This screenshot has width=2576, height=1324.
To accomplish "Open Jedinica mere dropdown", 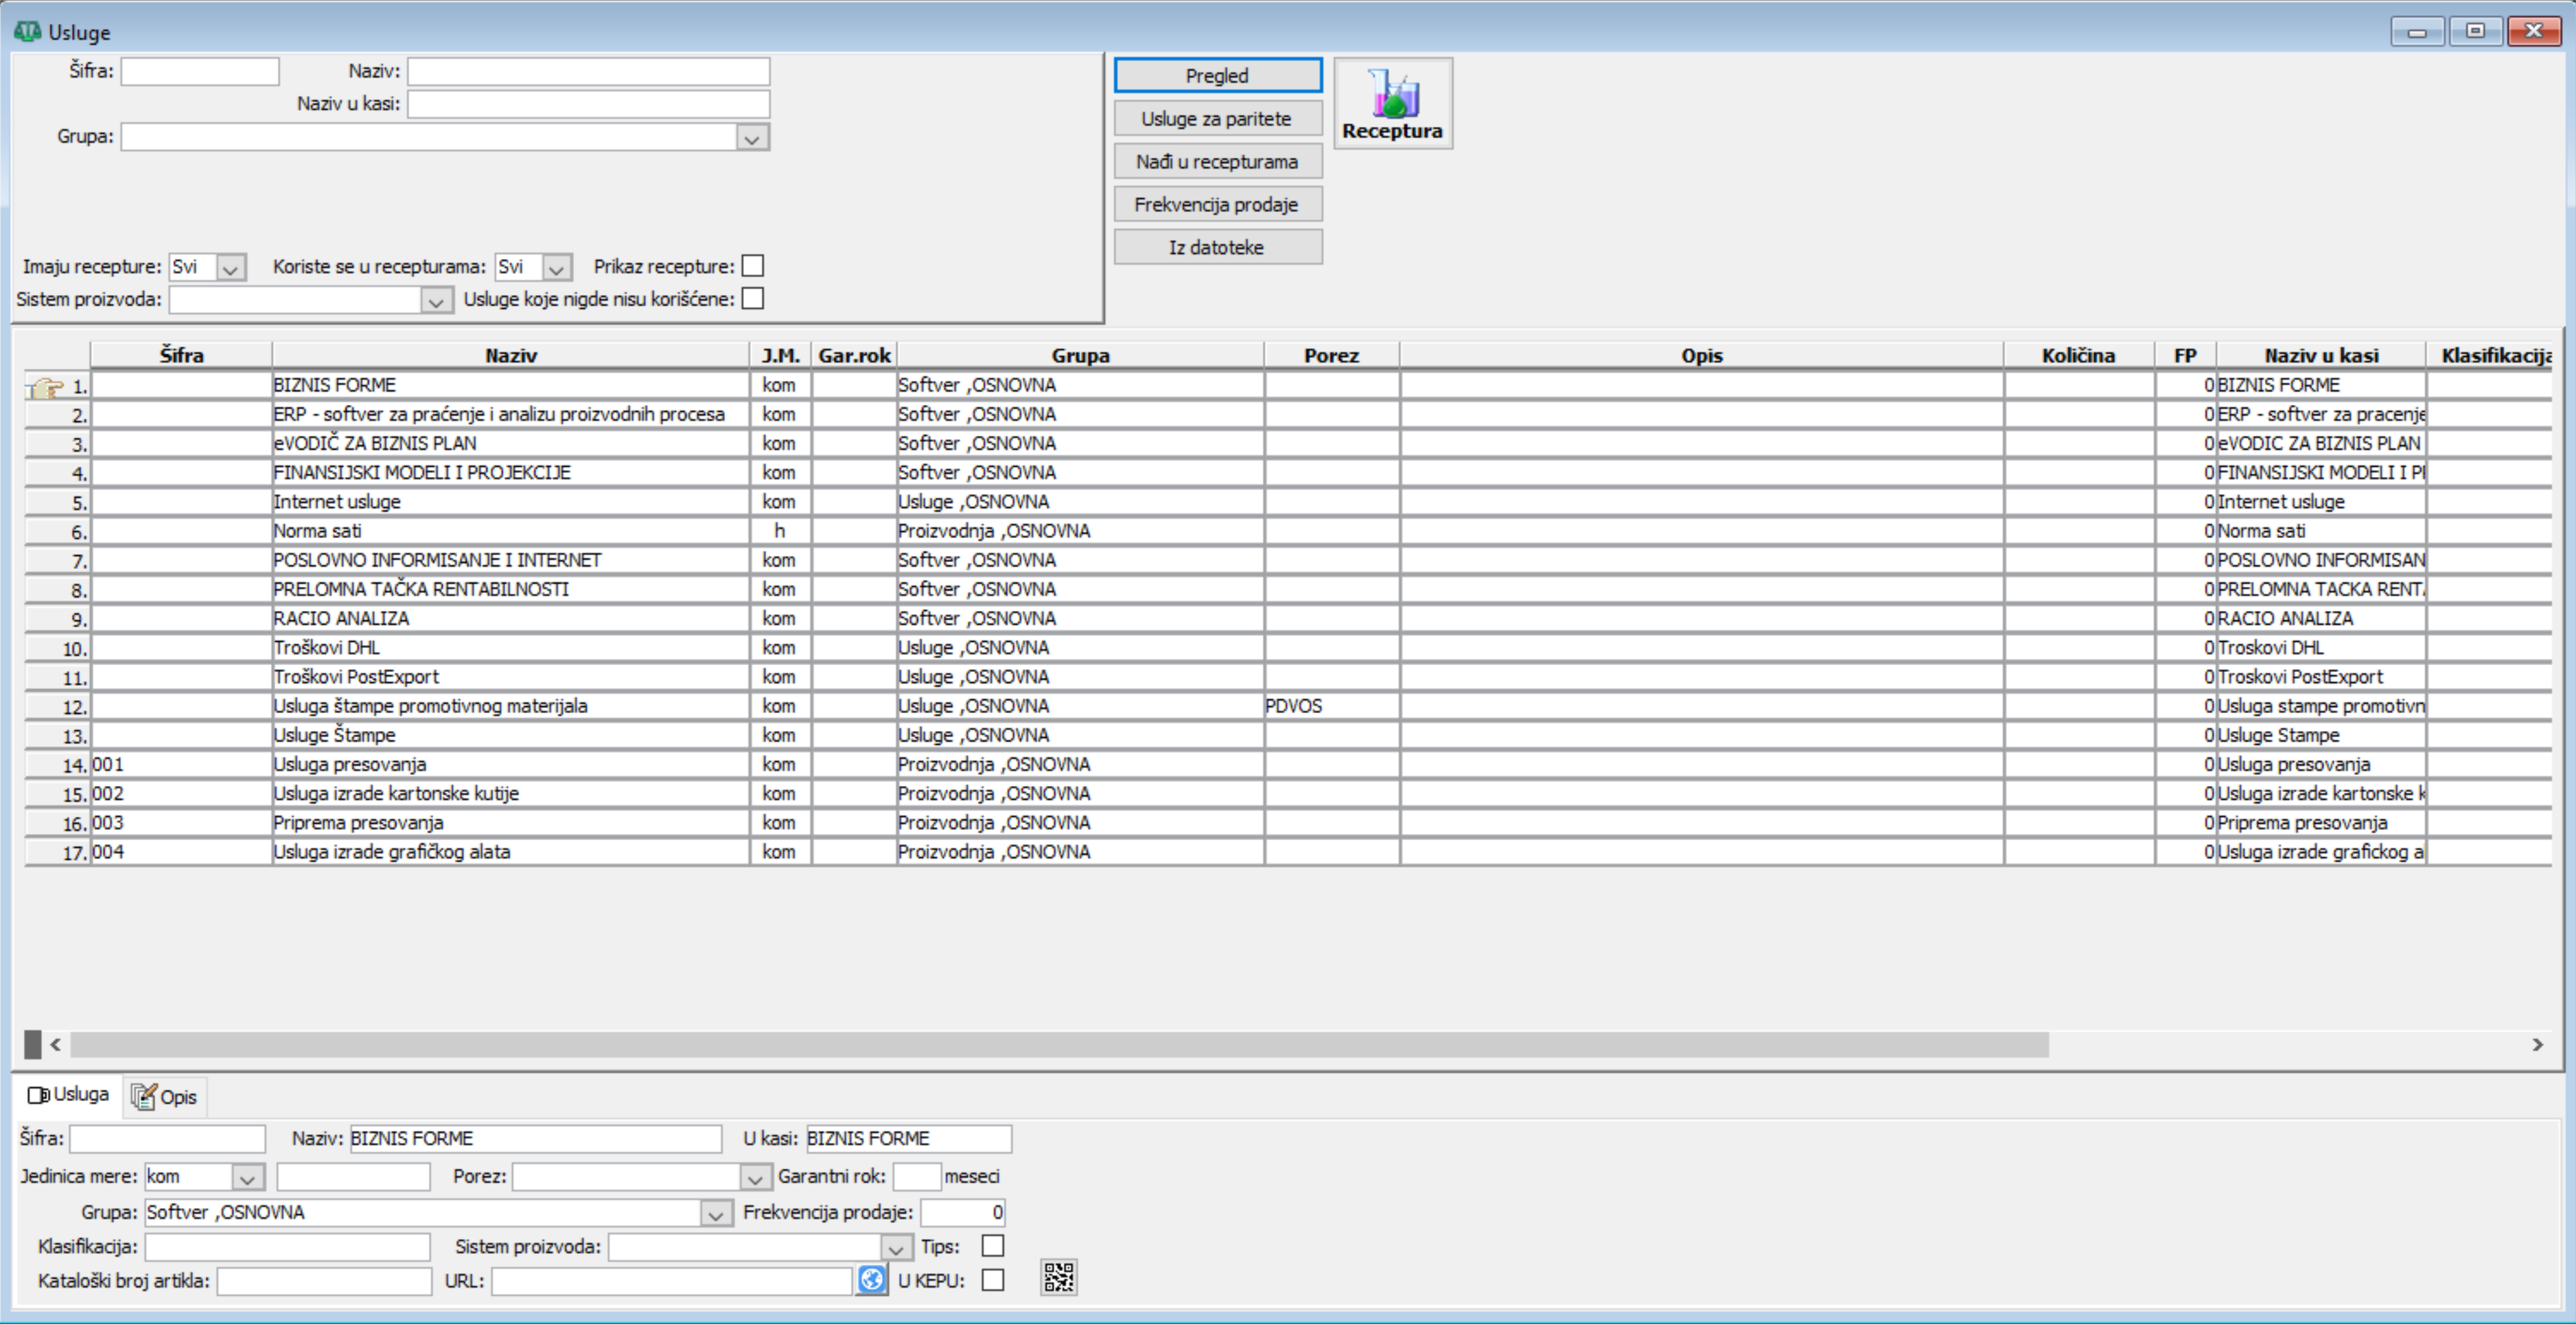I will pyautogui.click(x=247, y=1178).
